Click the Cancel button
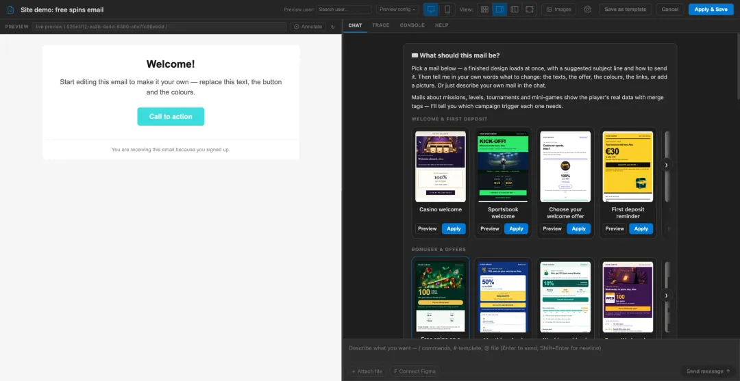740x381 pixels. coord(669,10)
